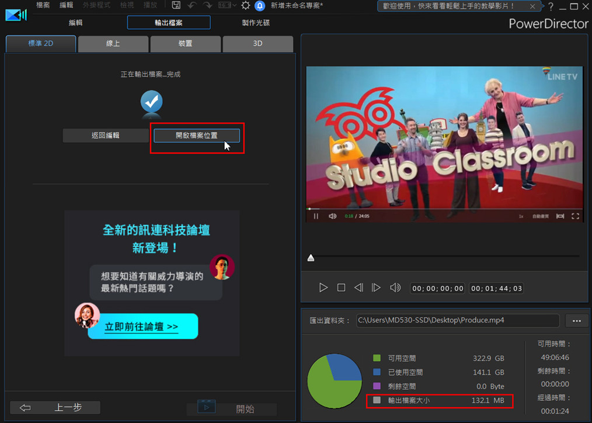Dismiss the welcome tutorial video tooltip

pyautogui.click(x=532, y=6)
